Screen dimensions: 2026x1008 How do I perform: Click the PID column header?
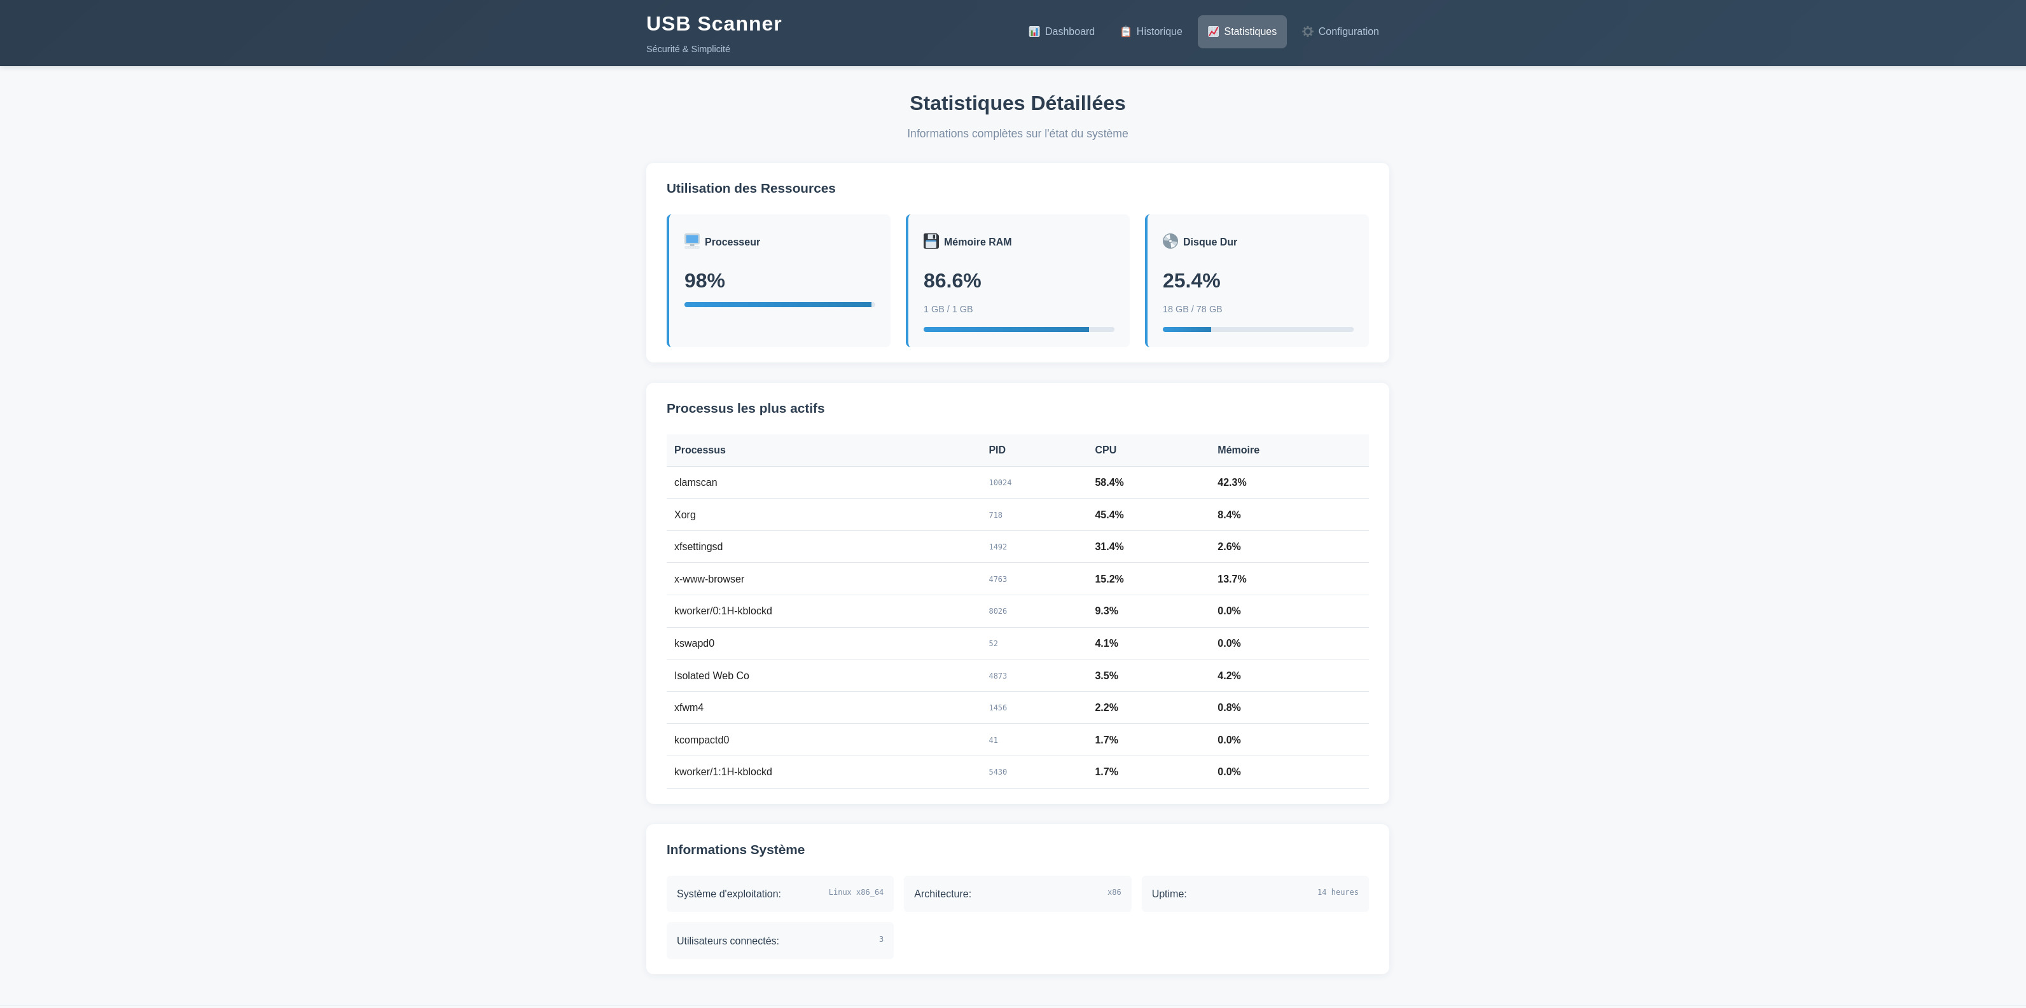click(997, 450)
